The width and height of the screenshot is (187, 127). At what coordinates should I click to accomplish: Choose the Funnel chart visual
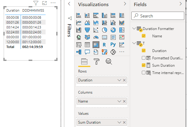87,30
